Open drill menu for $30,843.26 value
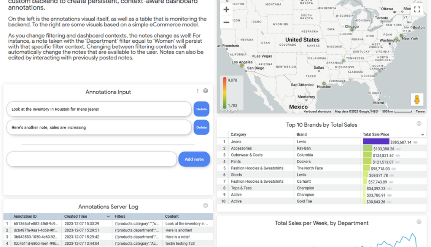 (389, 202)
